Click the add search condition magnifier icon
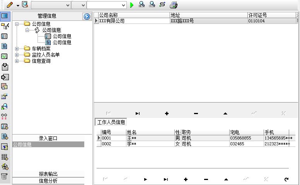The image size is (300, 185). [x=141, y=5]
